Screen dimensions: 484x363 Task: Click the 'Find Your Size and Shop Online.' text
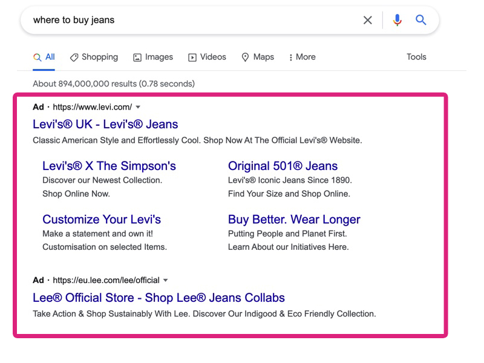point(289,194)
